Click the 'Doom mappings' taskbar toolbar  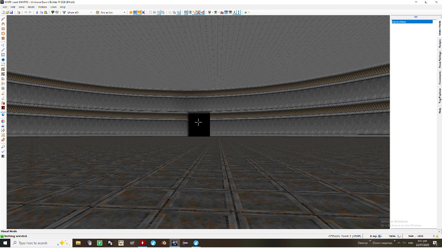[x=383, y=243]
